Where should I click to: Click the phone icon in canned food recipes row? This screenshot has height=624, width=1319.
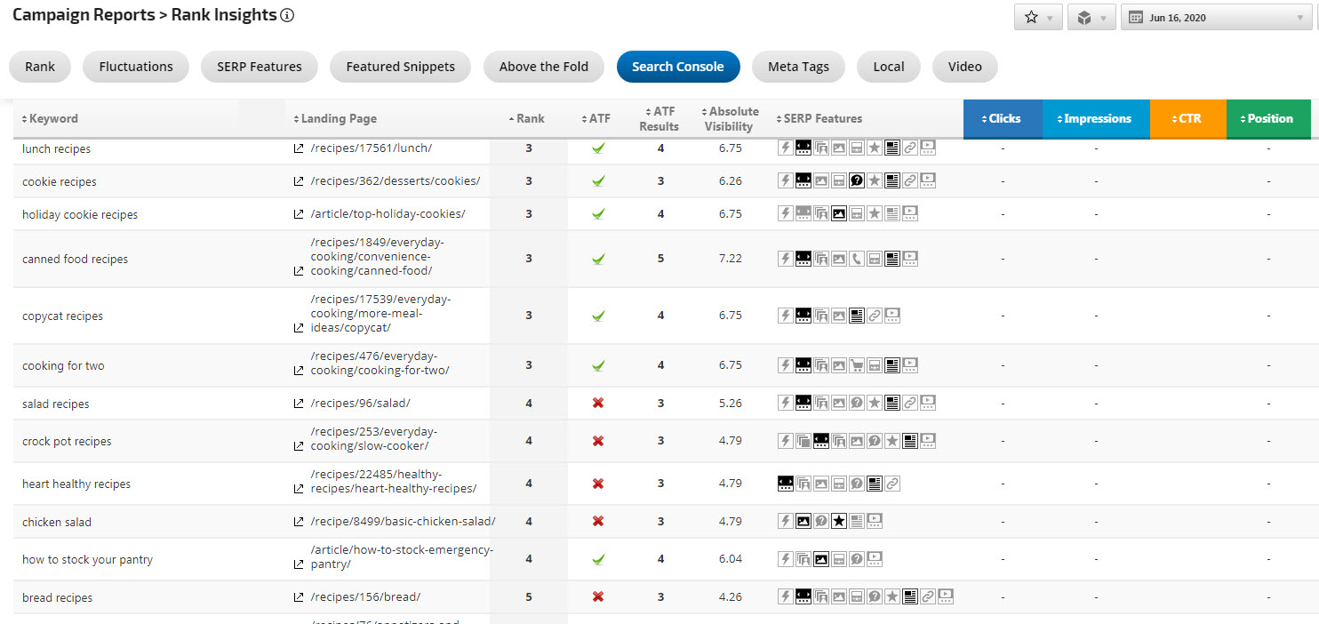[x=857, y=259]
